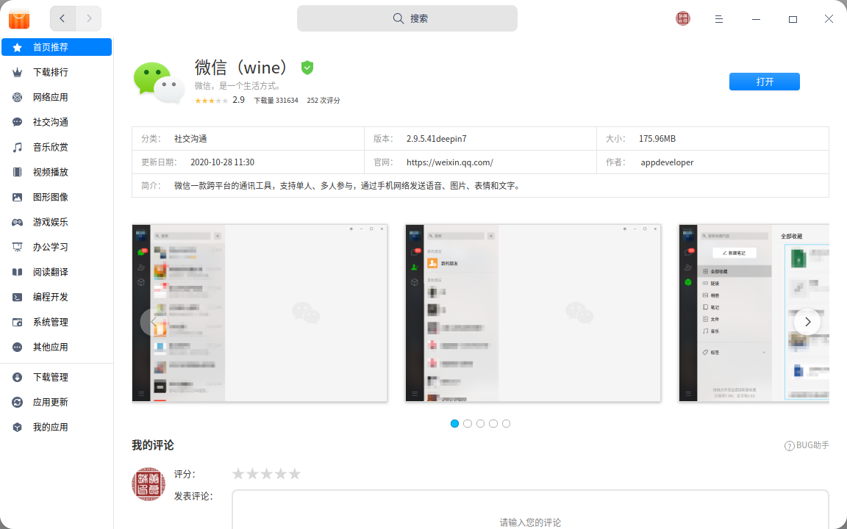Screen dimensions: 847x529
Task: Select 首页推荐 in the sidebar
Action: pos(57,47)
